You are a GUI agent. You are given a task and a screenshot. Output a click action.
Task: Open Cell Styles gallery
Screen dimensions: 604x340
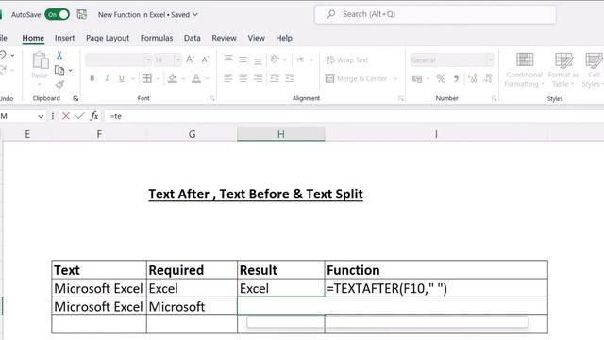coord(594,70)
